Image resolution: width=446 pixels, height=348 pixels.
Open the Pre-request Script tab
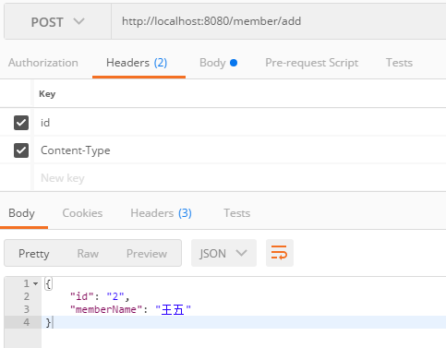pos(312,63)
